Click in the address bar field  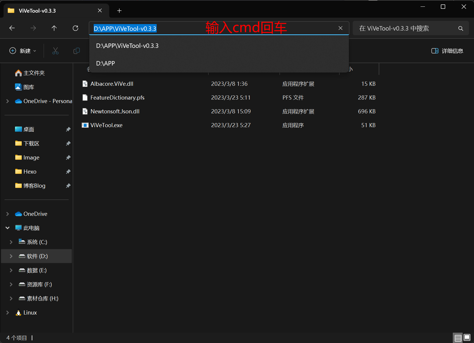(219, 28)
